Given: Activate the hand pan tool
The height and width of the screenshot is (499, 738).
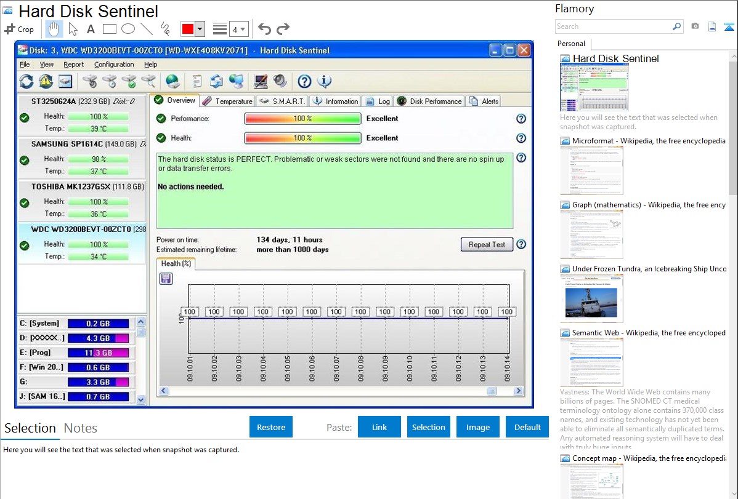Looking at the screenshot, I should pyautogui.click(x=54, y=29).
